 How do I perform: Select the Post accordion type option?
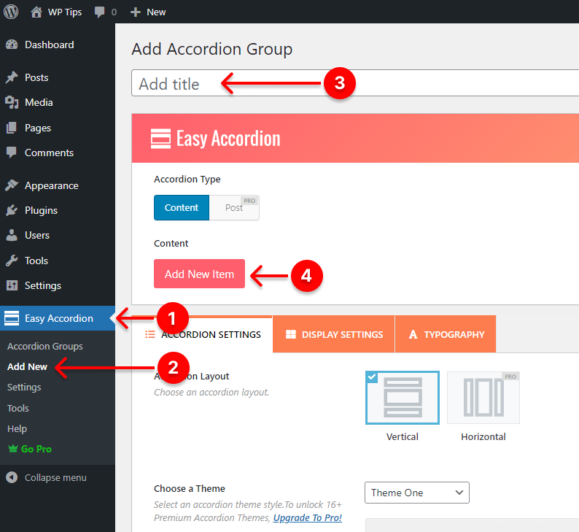click(234, 208)
